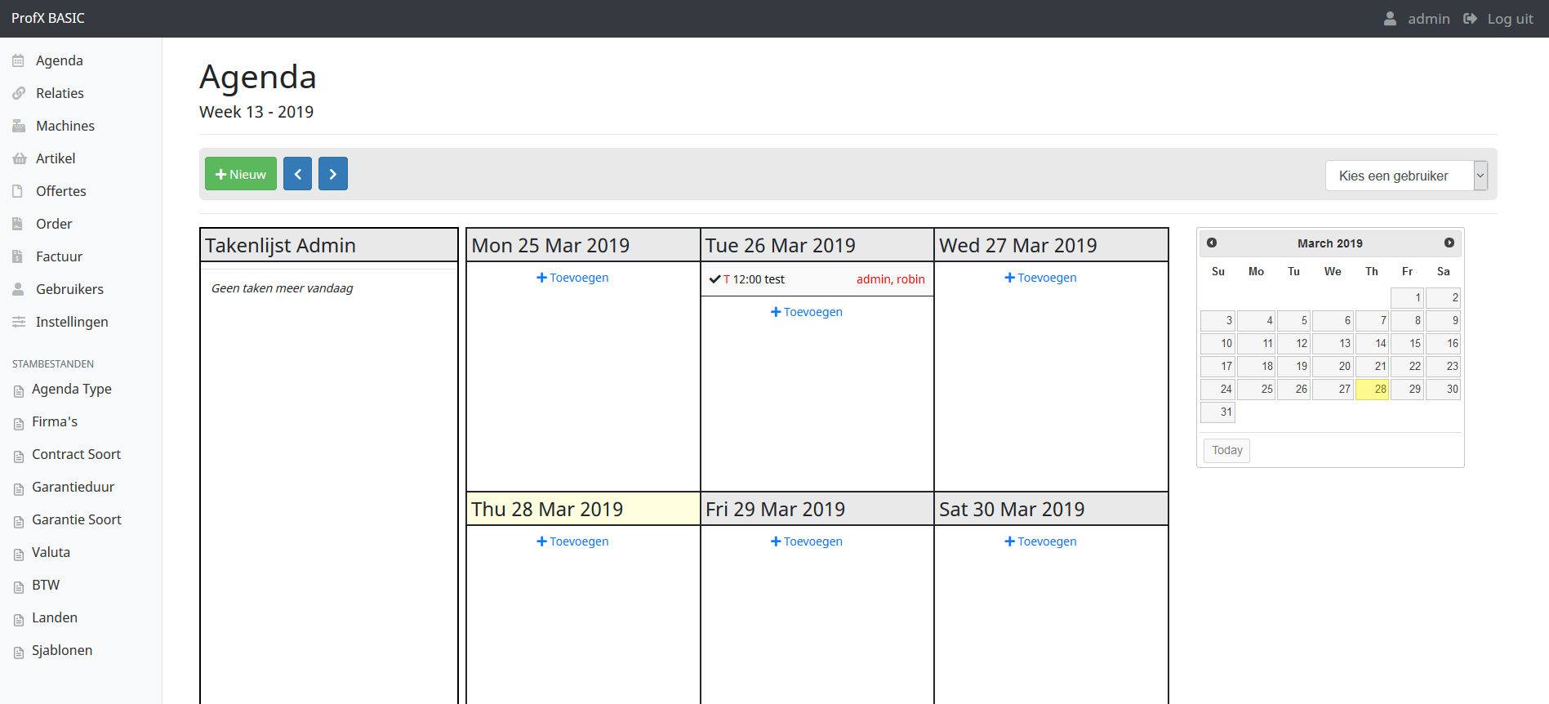Click the Takenlijst Admin header
The width and height of the screenshot is (1549, 704).
tap(329, 245)
